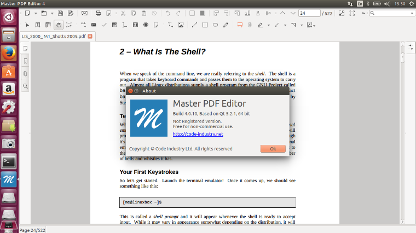Switch to LIS_2600_M1_Shotts 2009.pdf tab
416x233 pixels.
54,36
